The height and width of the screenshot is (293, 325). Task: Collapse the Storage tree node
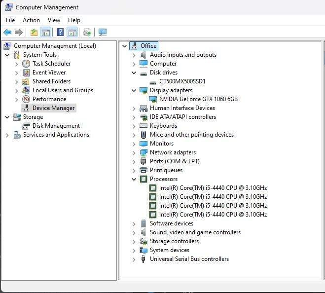pos(7,117)
